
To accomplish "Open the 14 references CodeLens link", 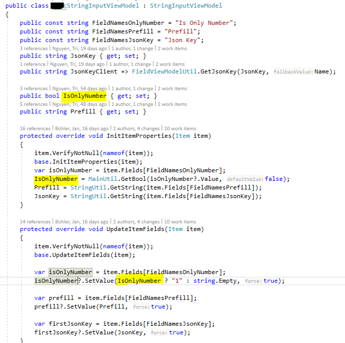I will 35,222.
